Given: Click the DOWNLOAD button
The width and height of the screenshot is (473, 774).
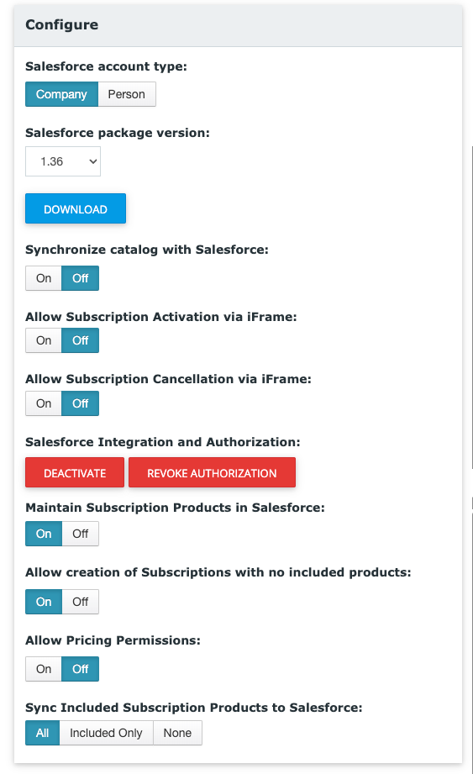Looking at the screenshot, I should [76, 208].
